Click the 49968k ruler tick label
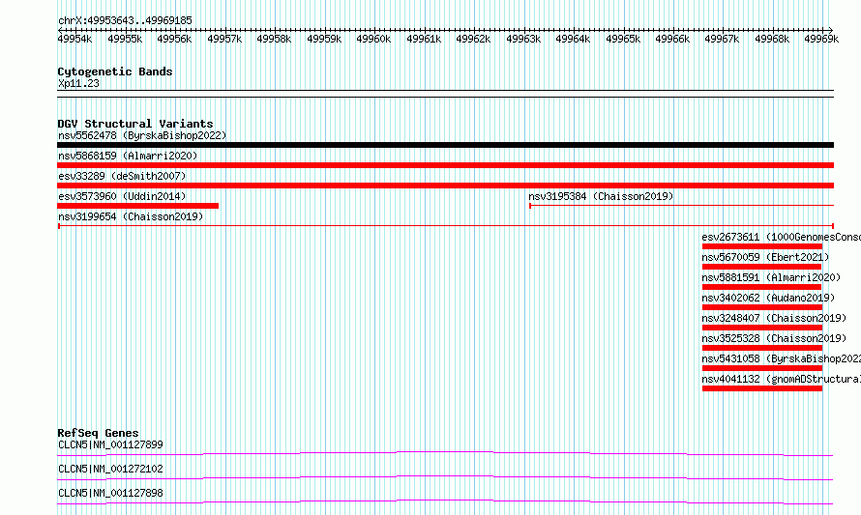Screen dimensions: 861x515 (771, 39)
